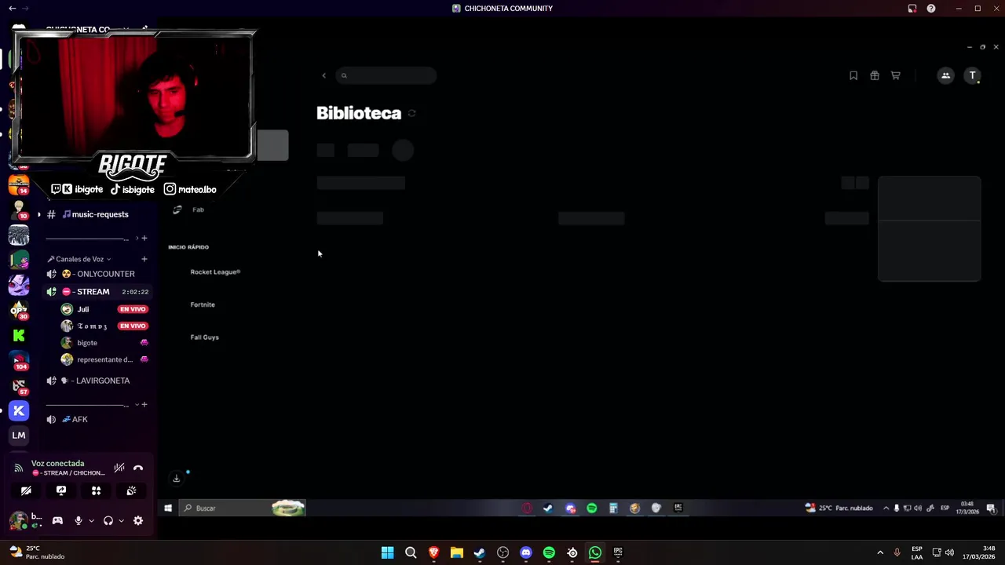Launch Rocket League from quick launch
This screenshot has height=565, width=1005.
click(215, 272)
